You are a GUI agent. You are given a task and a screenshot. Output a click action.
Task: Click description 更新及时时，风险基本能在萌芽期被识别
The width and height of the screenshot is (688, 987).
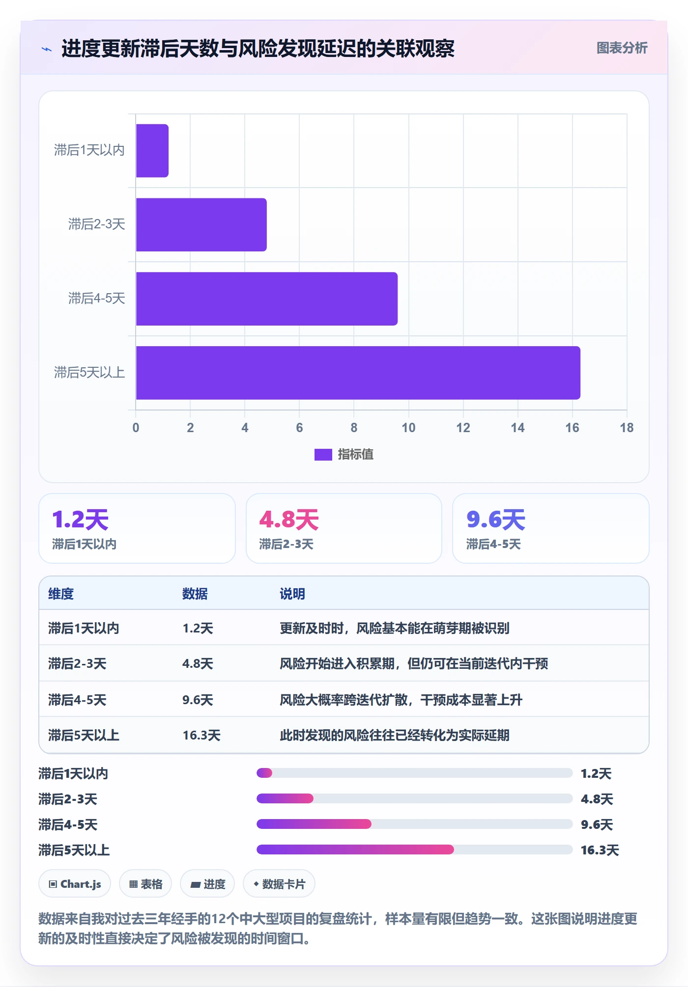tap(395, 628)
